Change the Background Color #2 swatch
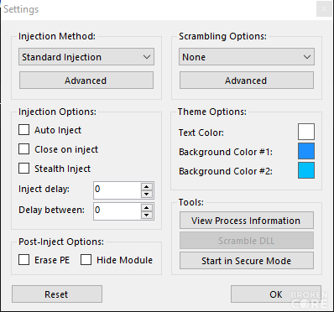This screenshot has height=312, width=334. (306, 170)
